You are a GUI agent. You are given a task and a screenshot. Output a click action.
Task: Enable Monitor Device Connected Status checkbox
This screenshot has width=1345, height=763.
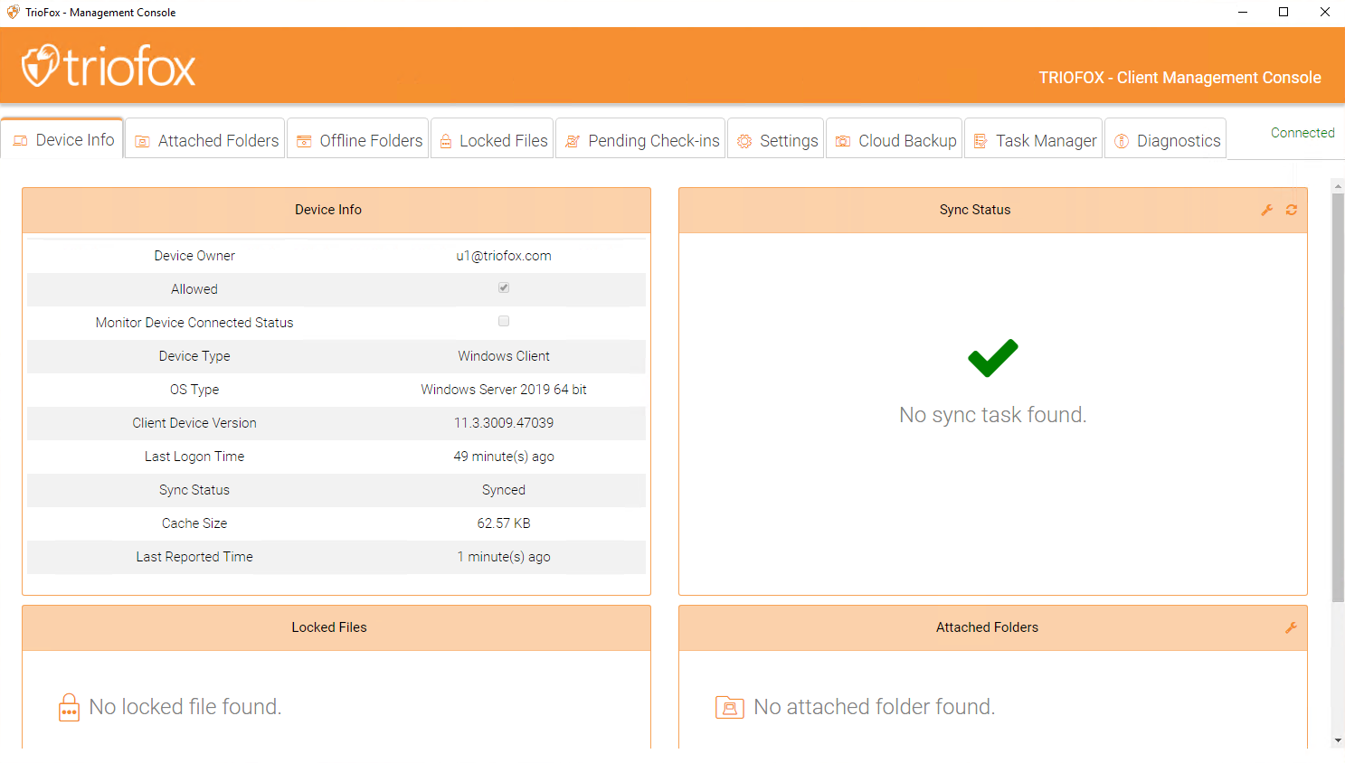click(504, 321)
